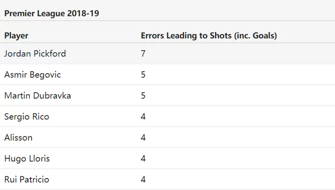Click the 'Player' column header

click(16, 35)
